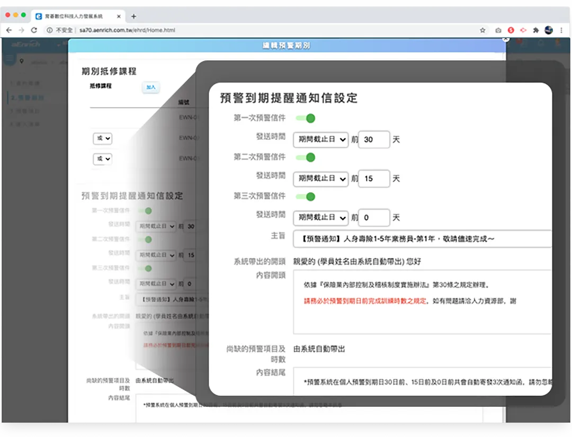Open the 或 condition dropdown on the left panel
The image size is (572, 437).
102,138
